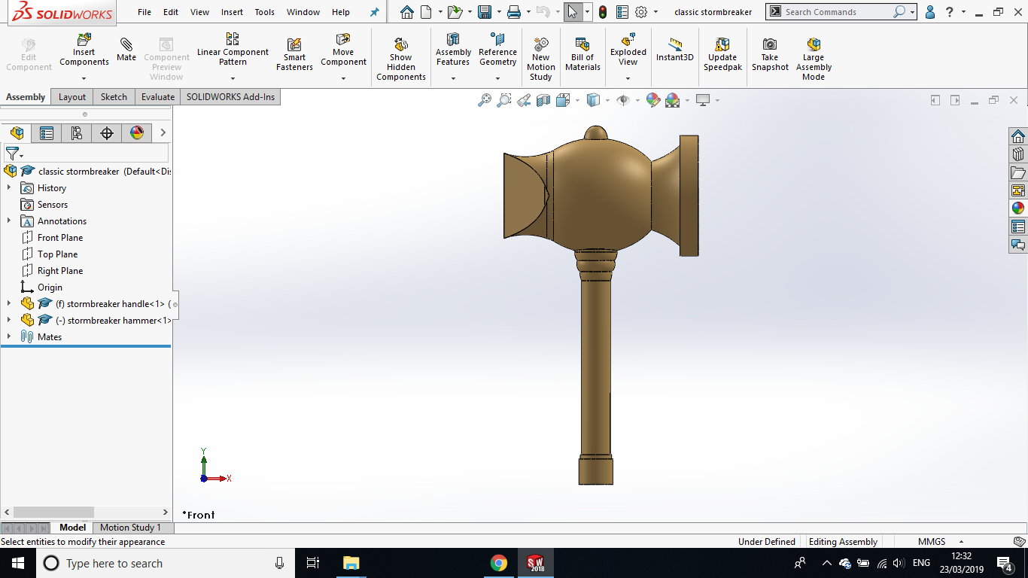Click Previous View icon

[x=524, y=100]
